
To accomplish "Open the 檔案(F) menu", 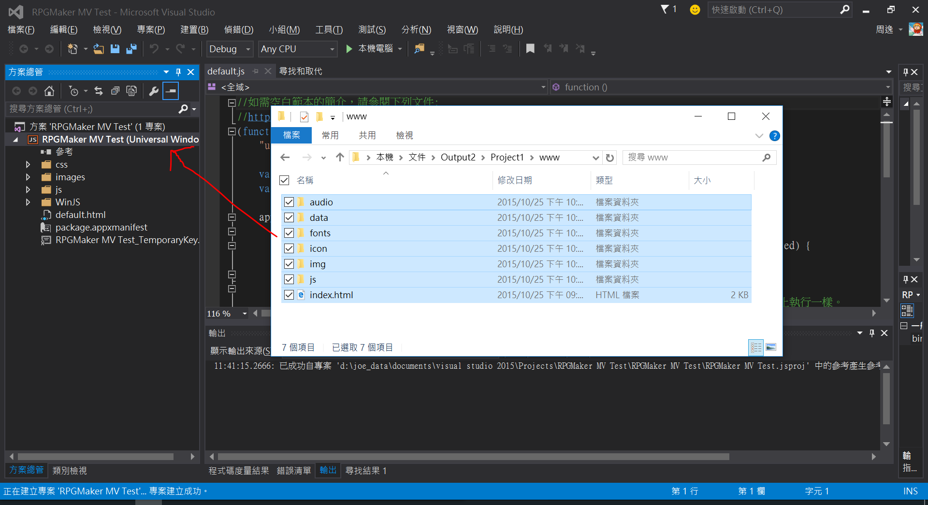I will 21,29.
